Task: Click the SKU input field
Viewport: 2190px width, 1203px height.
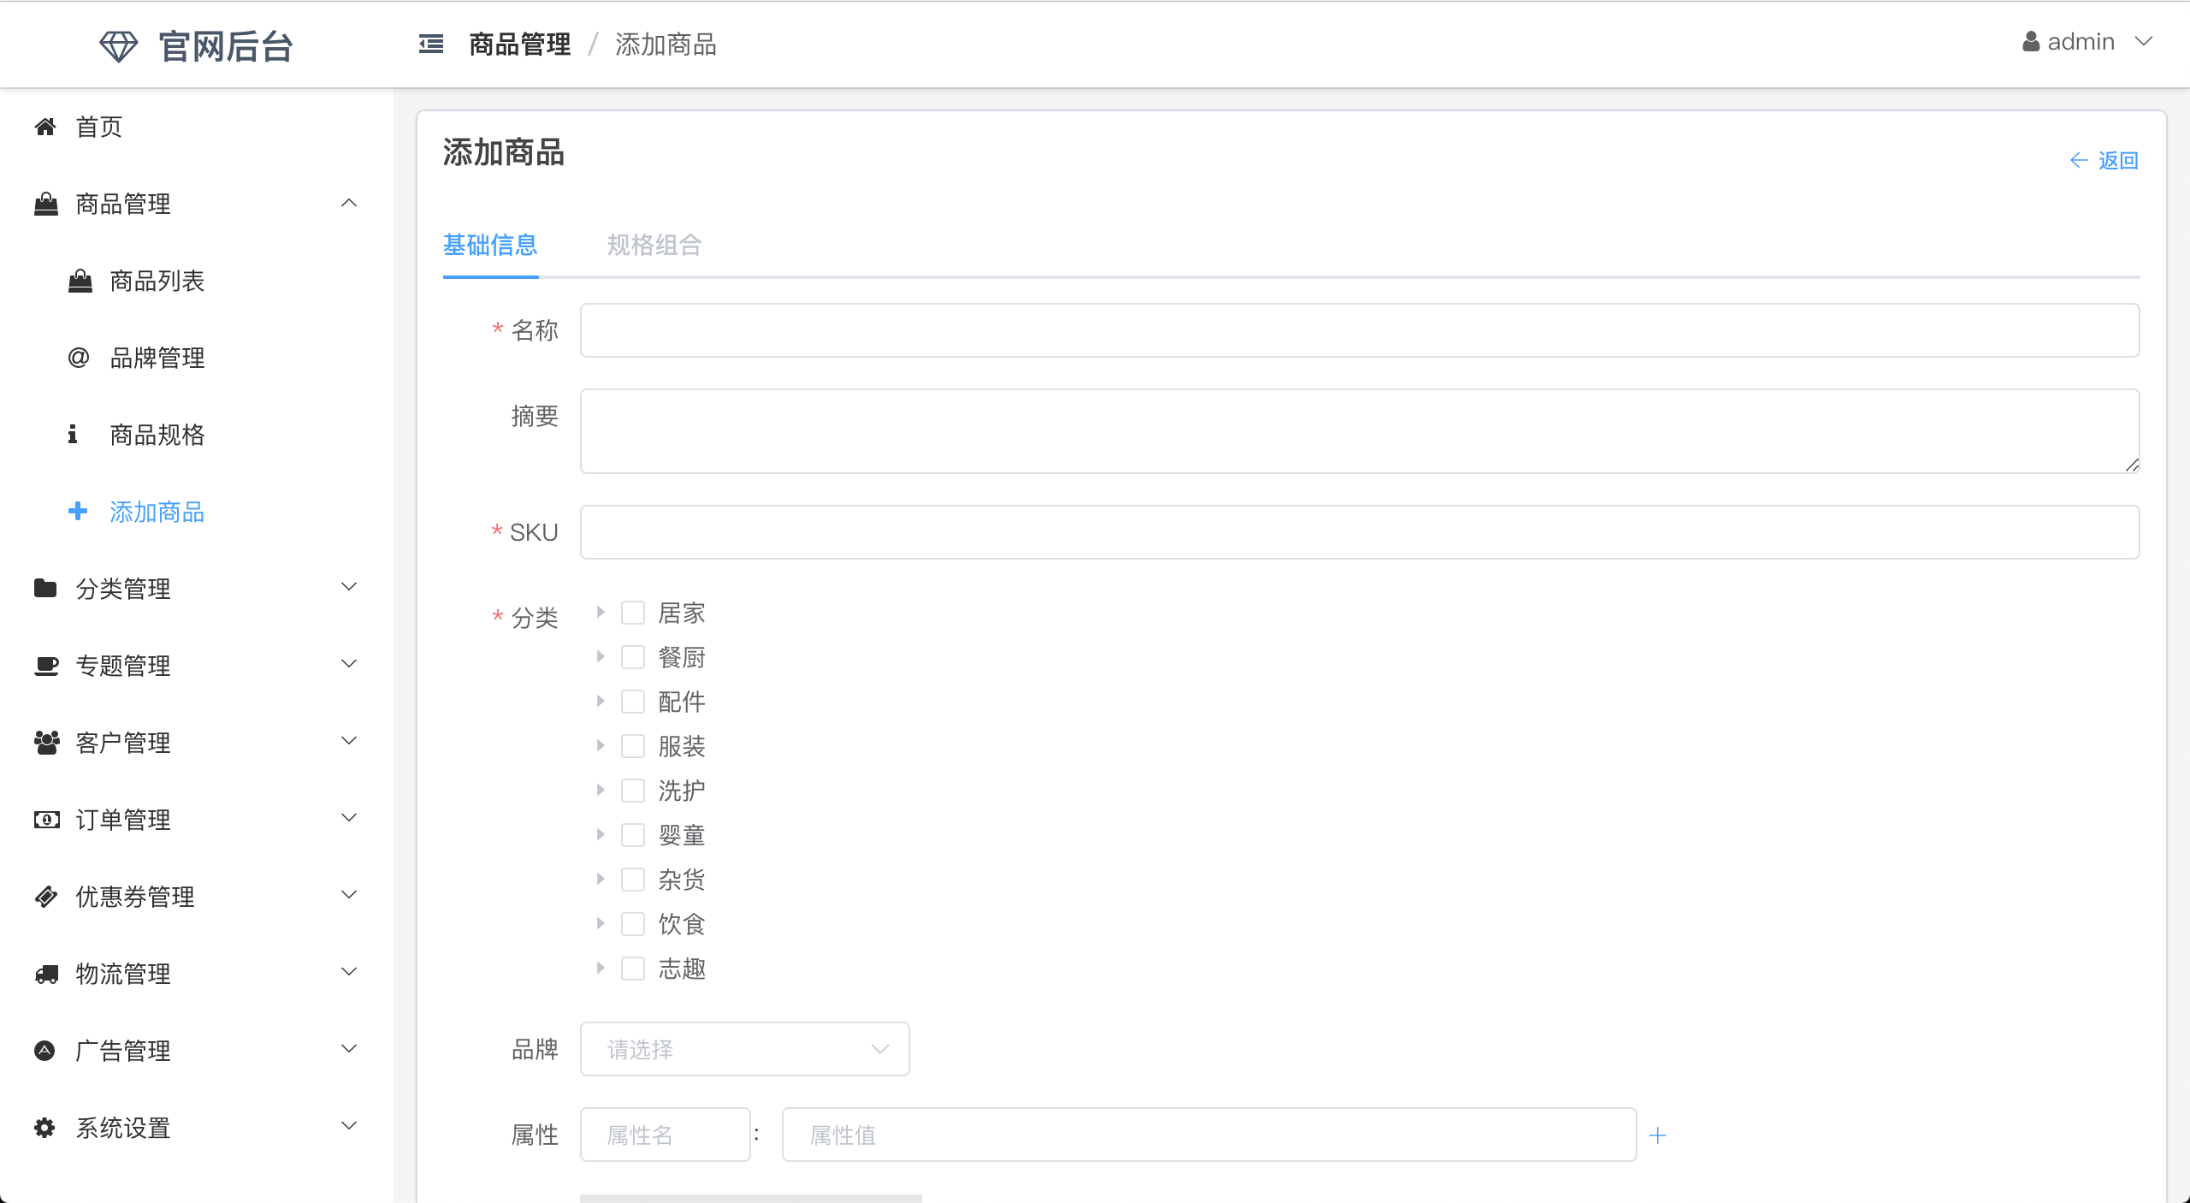Action: click(1359, 532)
